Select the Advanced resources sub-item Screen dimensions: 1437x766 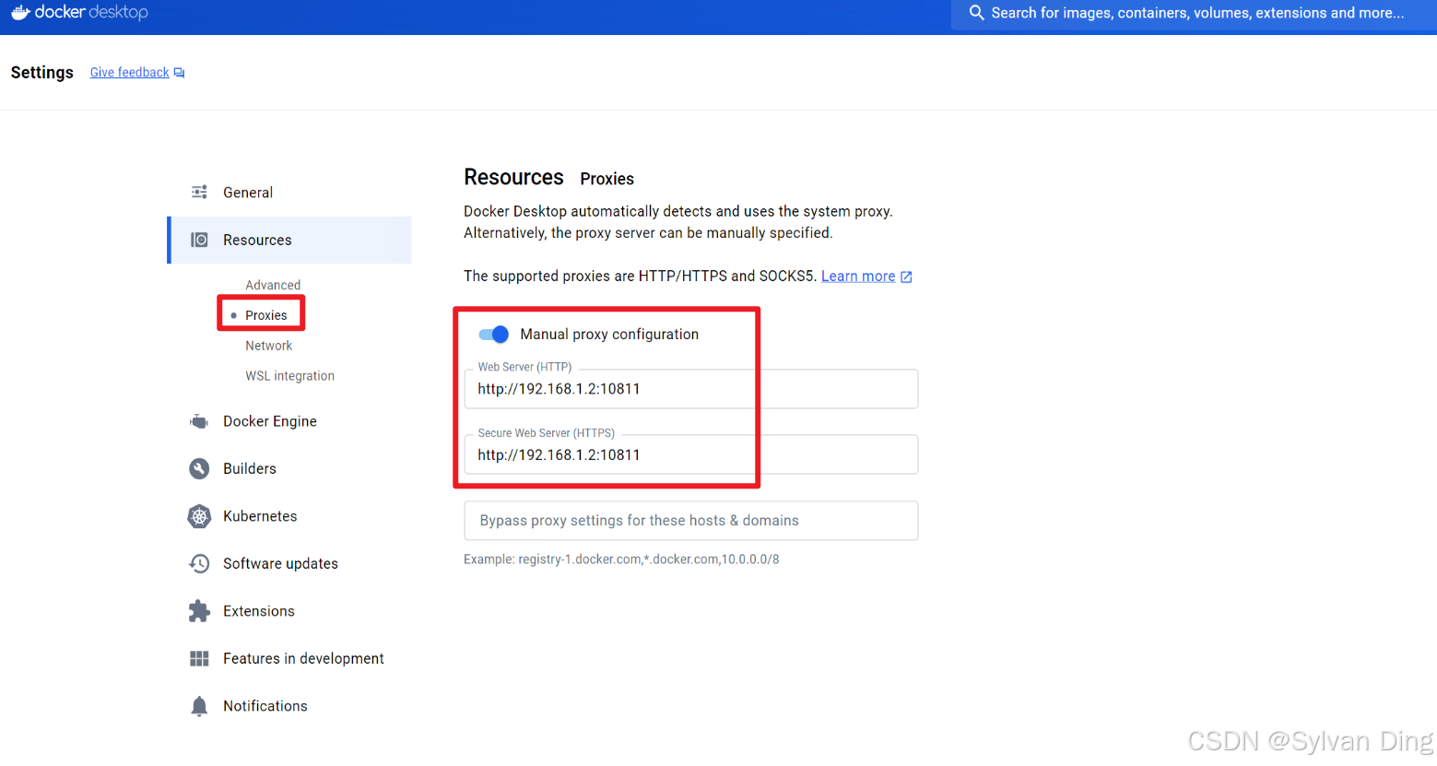point(273,285)
